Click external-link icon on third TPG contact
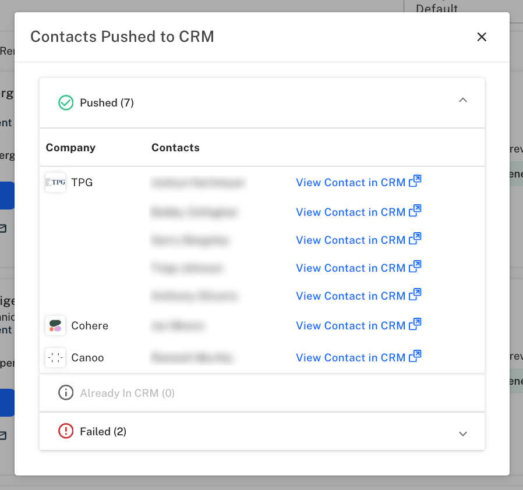The width and height of the screenshot is (523, 490). pyautogui.click(x=415, y=239)
